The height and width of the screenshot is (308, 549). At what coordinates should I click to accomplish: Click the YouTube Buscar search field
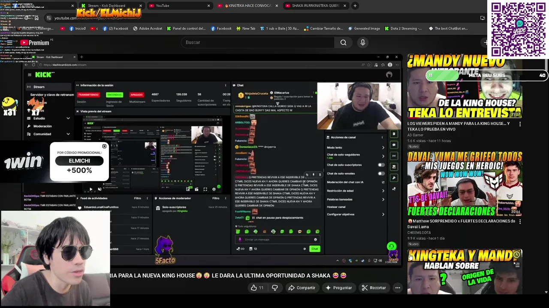click(x=257, y=42)
